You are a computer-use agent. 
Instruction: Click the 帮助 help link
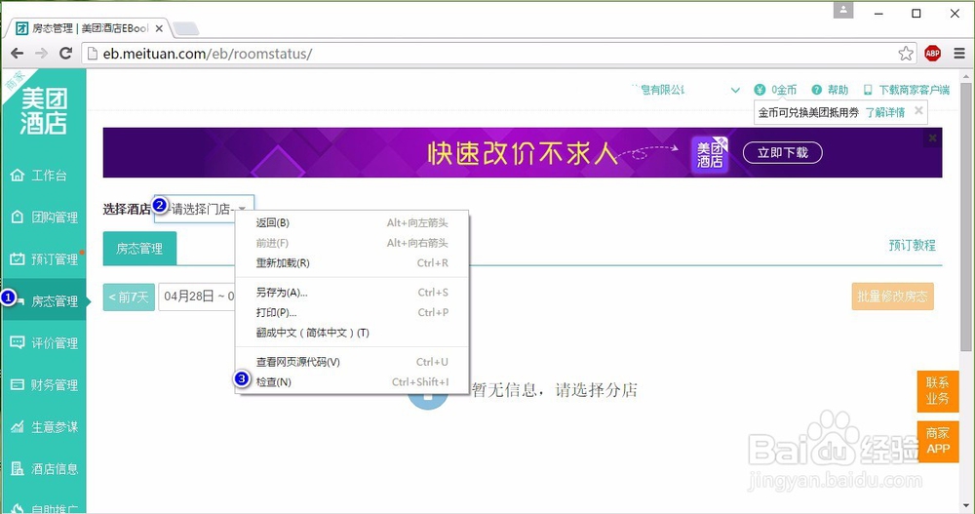point(830,91)
